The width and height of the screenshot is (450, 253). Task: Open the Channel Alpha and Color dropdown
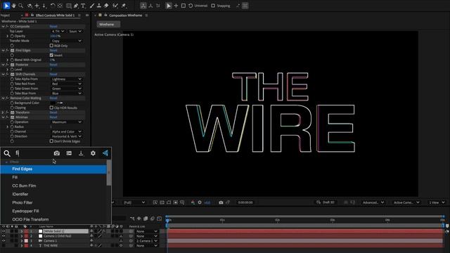pos(67,131)
